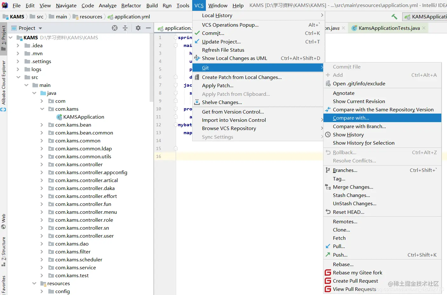Click the Commit checkmark icon in VCS menu
The width and height of the screenshot is (447, 295).
[197, 33]
